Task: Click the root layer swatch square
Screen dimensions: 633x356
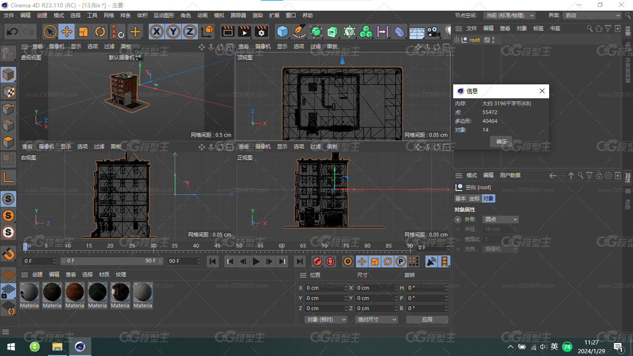Action: point(487,40)
